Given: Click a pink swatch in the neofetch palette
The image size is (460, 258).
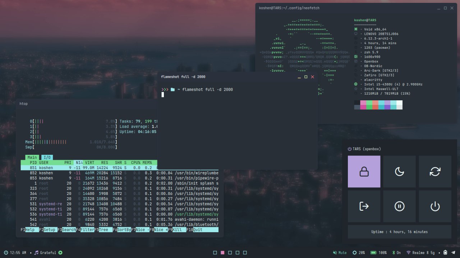Looking at the screenshot, I should tap(363, 105).
